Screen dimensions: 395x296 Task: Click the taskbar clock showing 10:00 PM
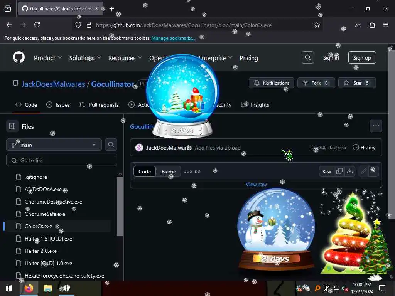362,288
